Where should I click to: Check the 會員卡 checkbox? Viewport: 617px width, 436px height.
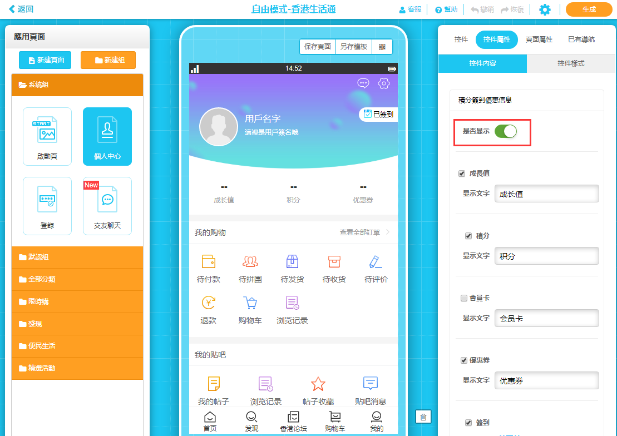(x=464, y=298)
